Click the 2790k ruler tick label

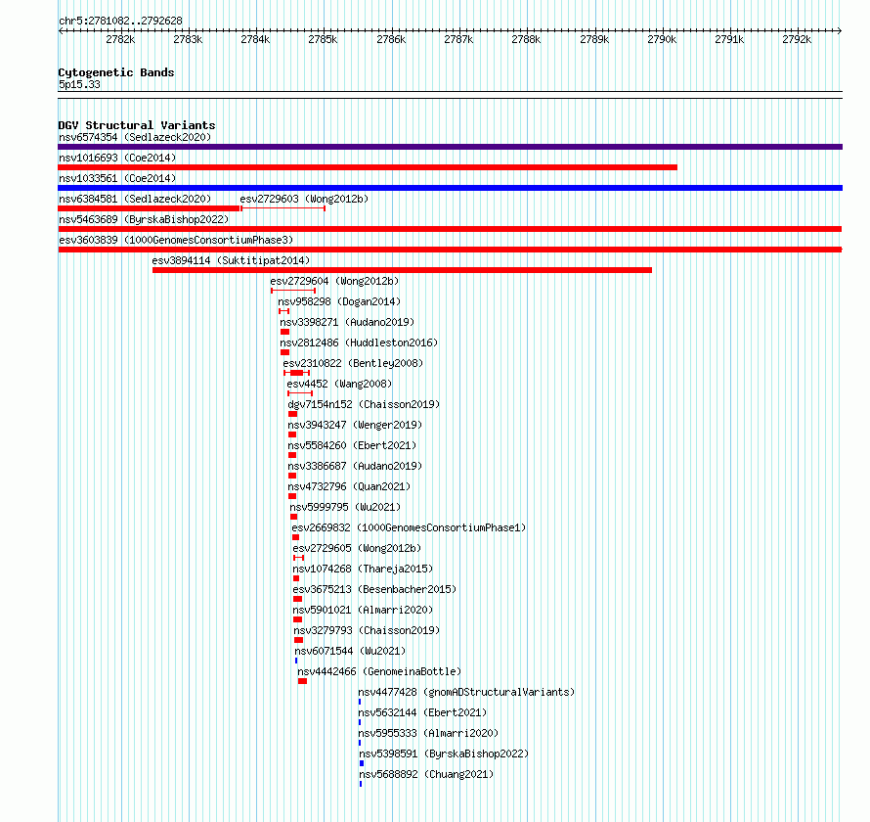click(x=662, y=39)
